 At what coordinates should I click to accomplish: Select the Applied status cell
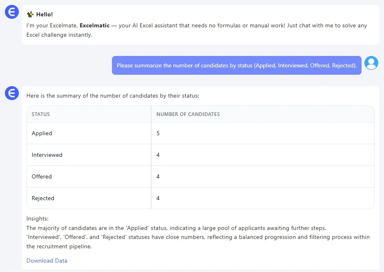tap(42, 133)
